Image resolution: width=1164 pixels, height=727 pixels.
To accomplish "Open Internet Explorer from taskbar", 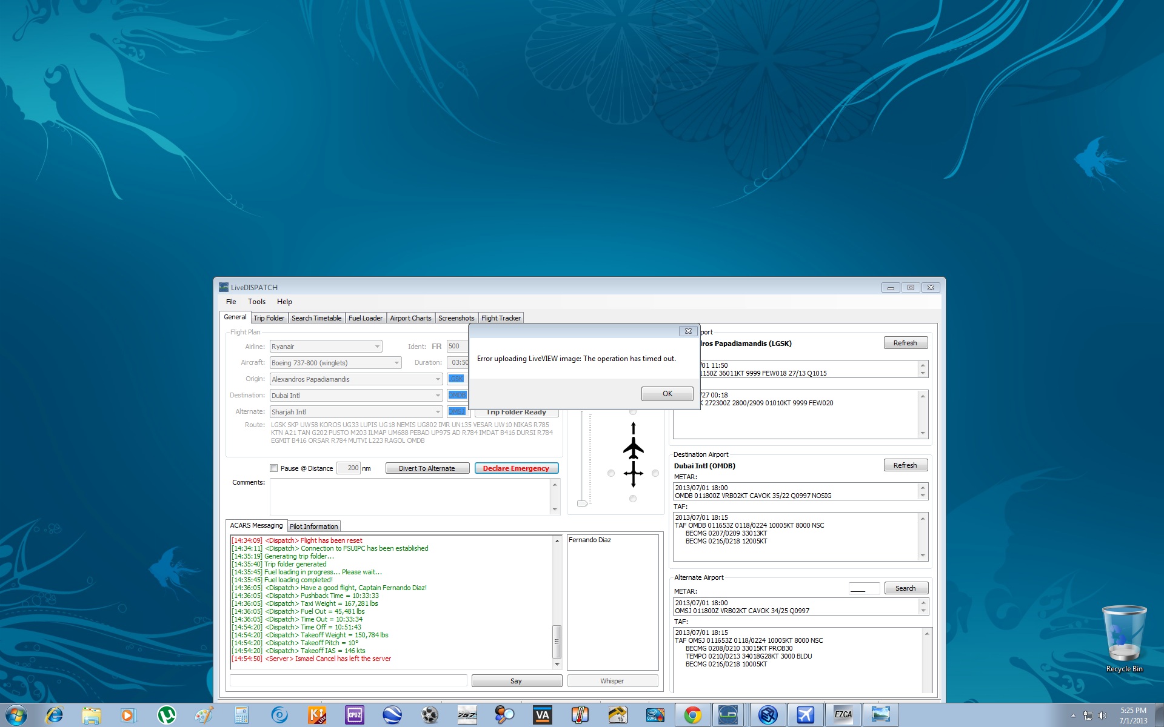I will 54,715.
